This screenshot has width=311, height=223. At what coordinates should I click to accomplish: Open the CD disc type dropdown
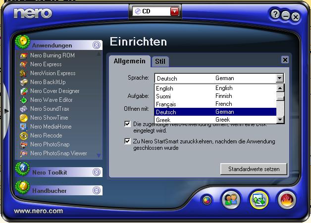pyautogui.click(x=175, y=11)
